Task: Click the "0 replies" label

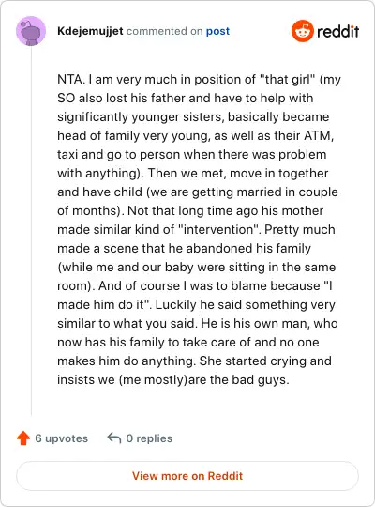Action: point(149,438)
